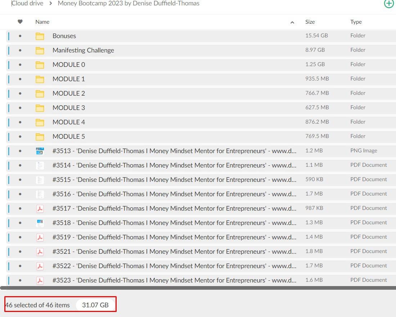Go to Cloud drive breadcrumb
The height and width of the screenshot is (317, 396).
click(x=28, y=4)
